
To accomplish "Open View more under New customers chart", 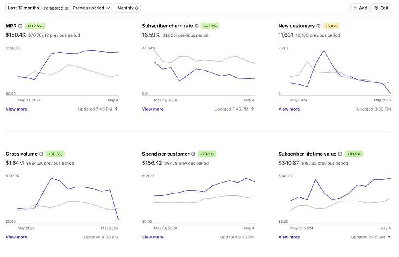I will point(289,109).
